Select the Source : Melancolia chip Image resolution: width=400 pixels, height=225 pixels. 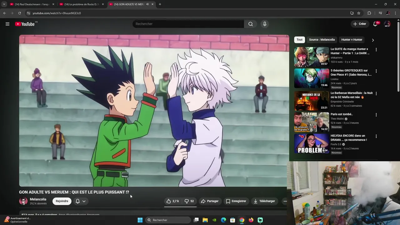(x=322, y=40)
